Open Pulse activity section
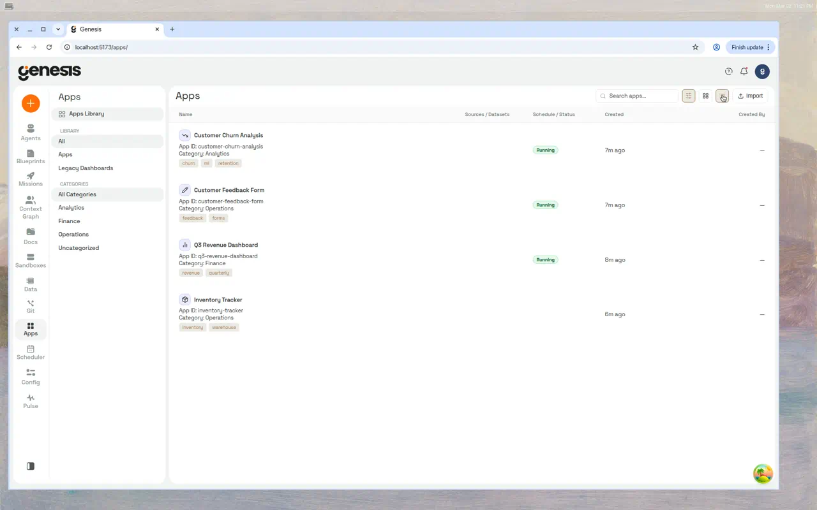Viewport: 817px width, 510px height. pyautogui.click(x=31, y=401)
